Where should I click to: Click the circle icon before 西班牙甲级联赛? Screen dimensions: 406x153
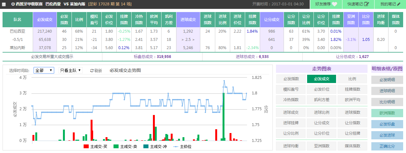point(13,4)
